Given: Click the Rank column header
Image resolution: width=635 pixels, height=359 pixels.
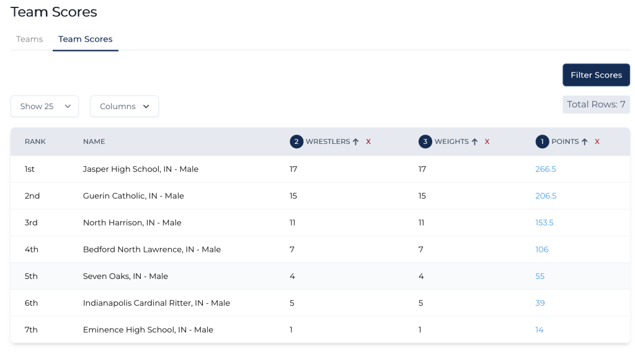Looking at the screenshot, I should (35, 142).
